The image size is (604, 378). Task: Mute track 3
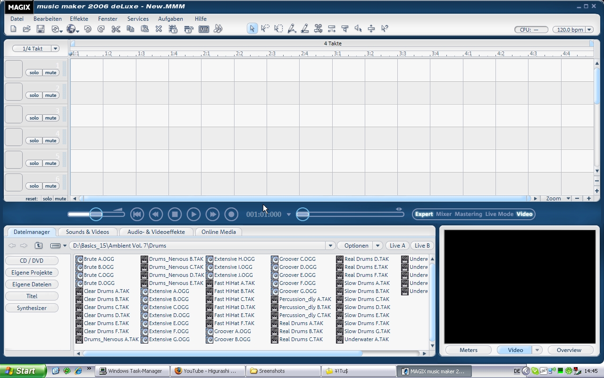tap(50, 118)
